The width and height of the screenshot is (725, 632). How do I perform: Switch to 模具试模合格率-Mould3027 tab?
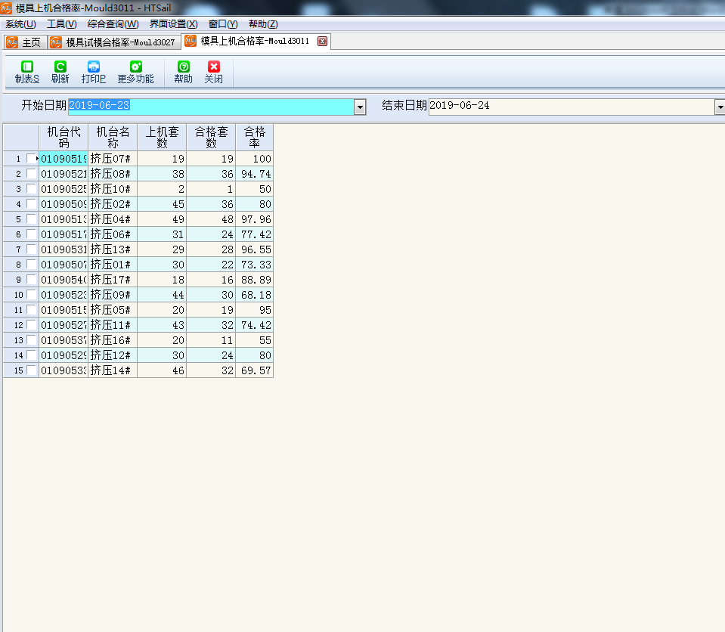point(113,42)
